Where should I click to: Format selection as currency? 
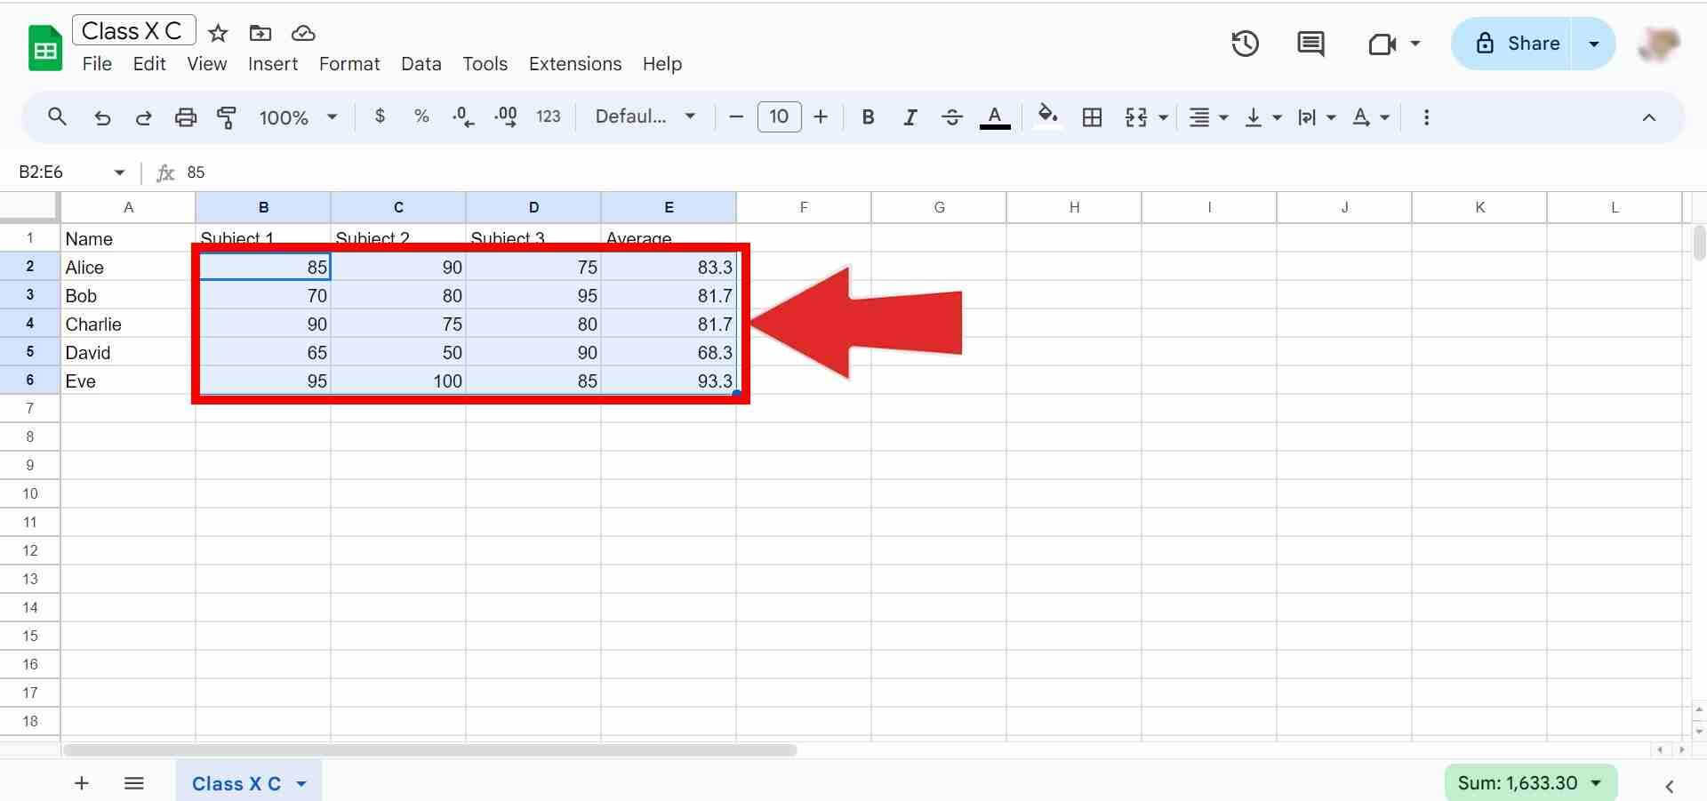(380, 116)
